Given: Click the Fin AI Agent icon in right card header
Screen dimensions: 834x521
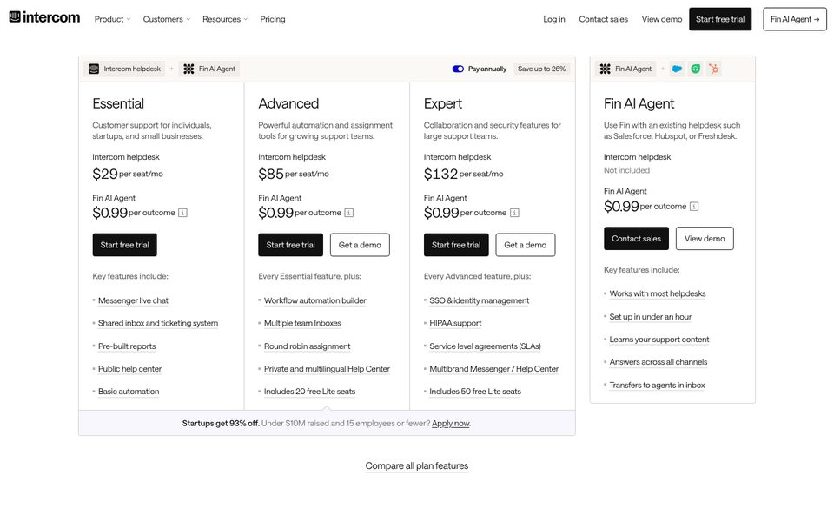Looking at the screenshot, I should coord(605,69).
